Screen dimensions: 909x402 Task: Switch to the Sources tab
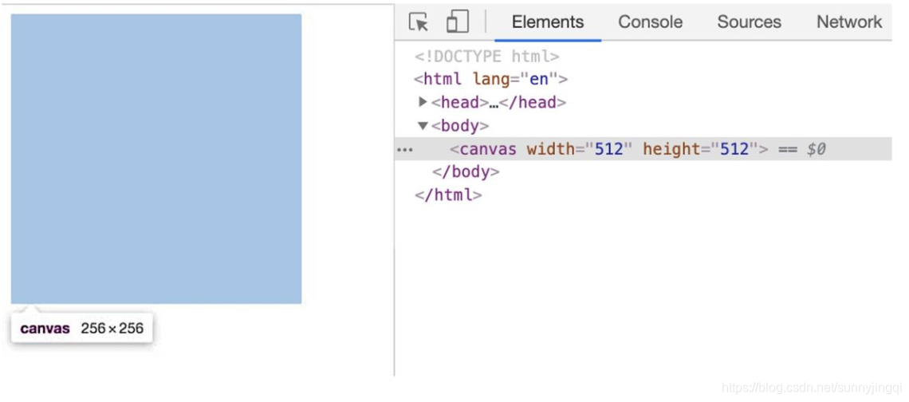coord(749,22)
